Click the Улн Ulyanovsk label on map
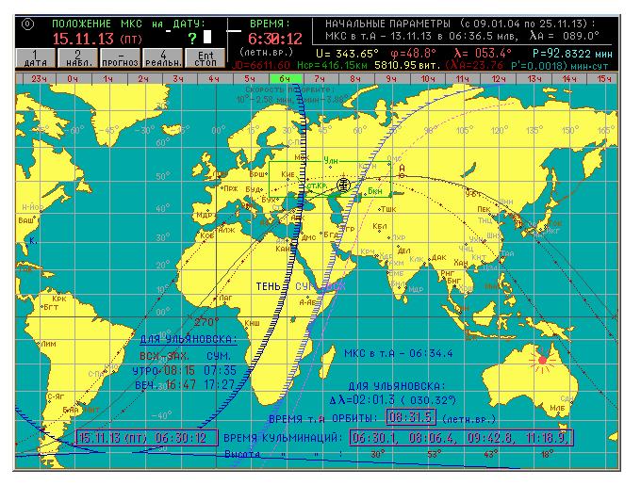 [330, 161]
